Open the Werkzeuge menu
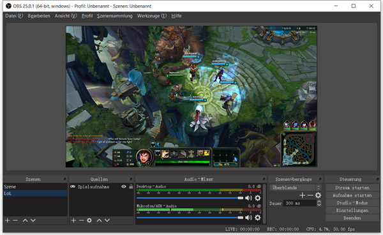This screenshot has width=383, height=235. coord(152,16)
